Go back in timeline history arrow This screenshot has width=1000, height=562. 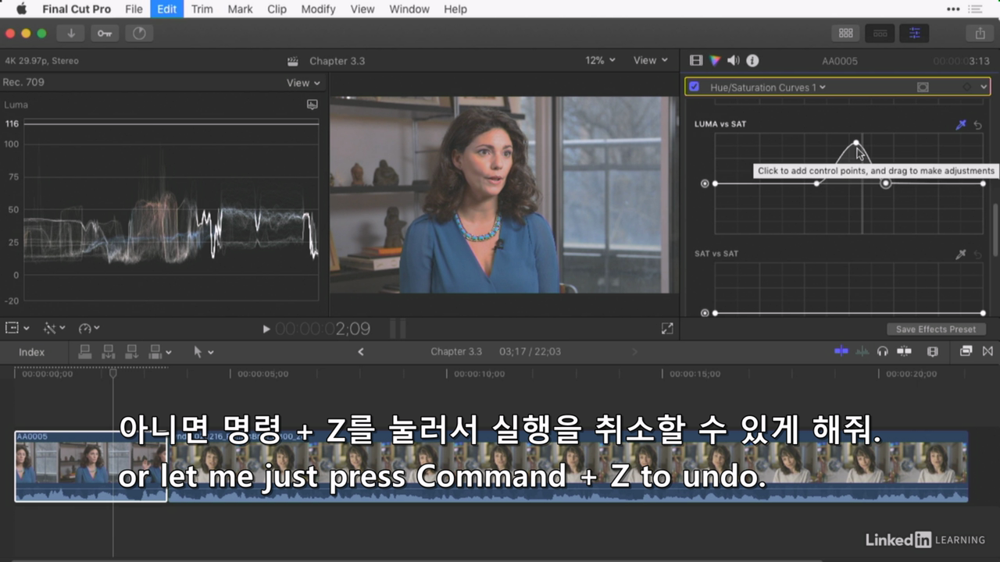pyautogui.click(x=360, y=352)
